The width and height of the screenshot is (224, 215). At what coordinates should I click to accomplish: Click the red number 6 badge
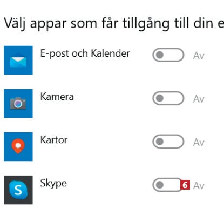[185, 185]
